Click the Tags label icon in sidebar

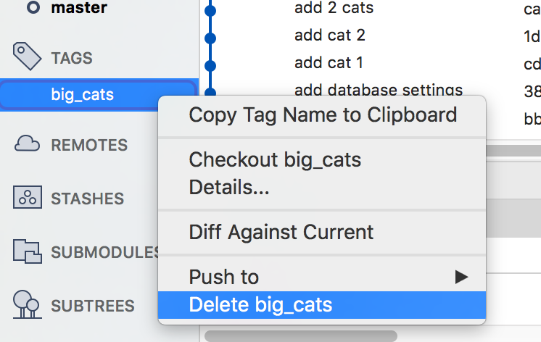pos(26,56)
